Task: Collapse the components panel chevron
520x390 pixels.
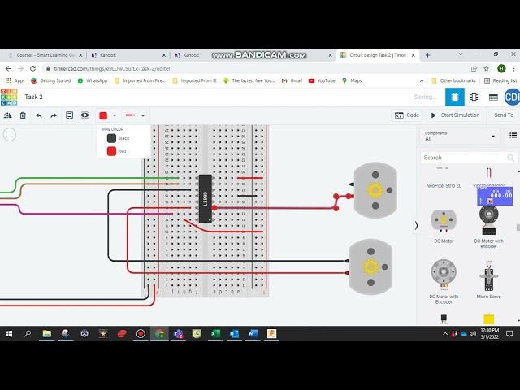Action: coord(416,226)
